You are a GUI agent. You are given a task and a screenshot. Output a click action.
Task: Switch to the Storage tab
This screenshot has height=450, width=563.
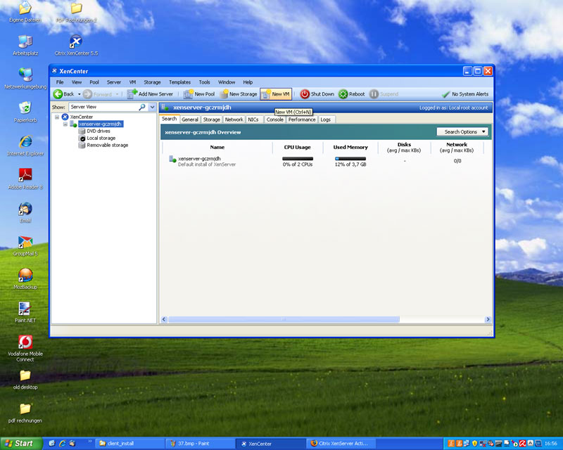click(x=212, y=120)
